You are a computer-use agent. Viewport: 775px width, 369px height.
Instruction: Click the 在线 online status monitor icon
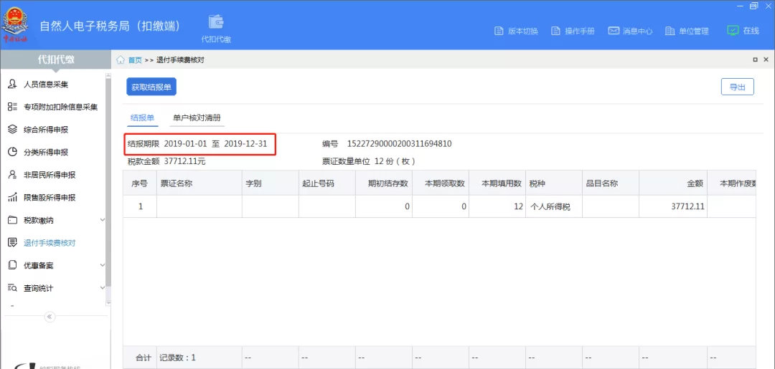733,31
